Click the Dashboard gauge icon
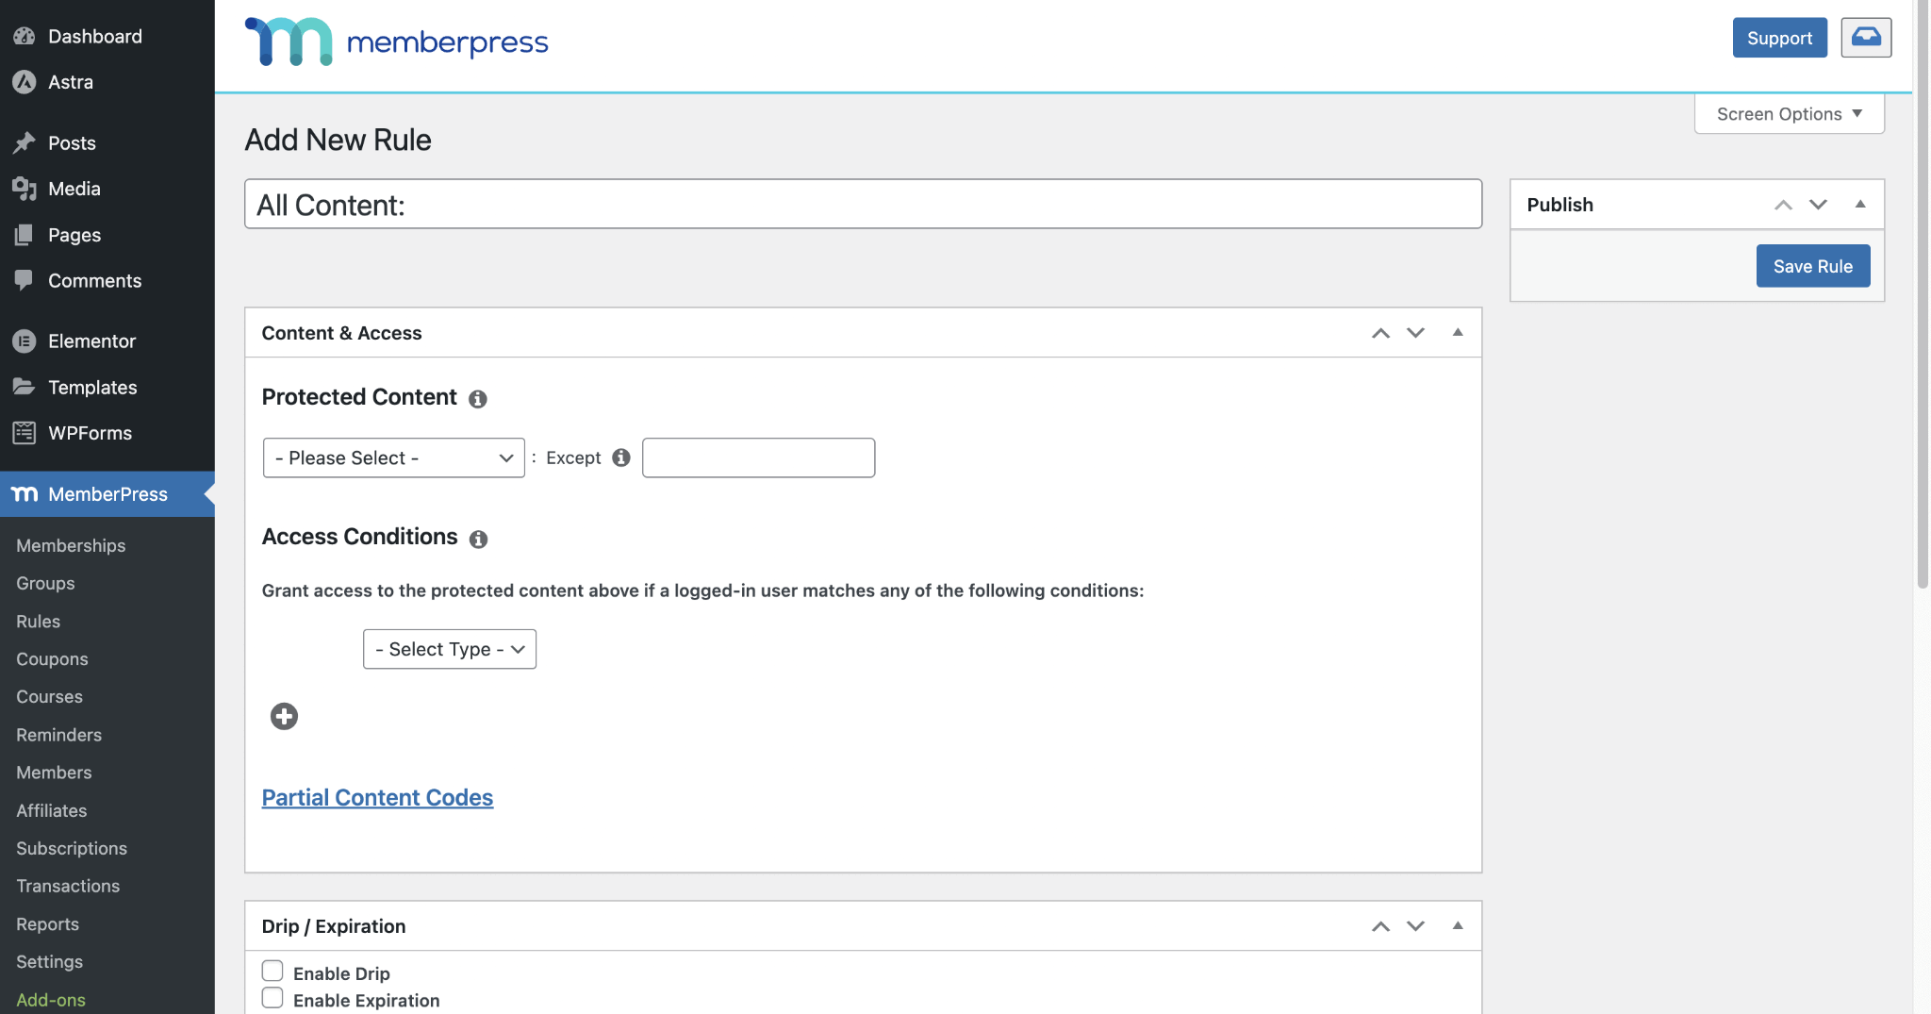1931x1014 pixels. coord(25,36)
